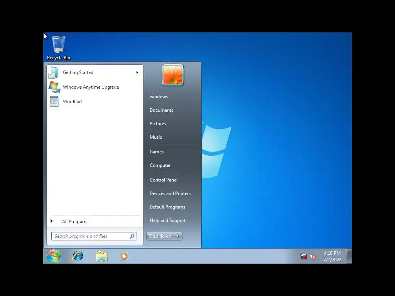Launch Internet Explorer from the taskbar
The image size is (395, 296).
pyautogui.click(x=78, y=256)
